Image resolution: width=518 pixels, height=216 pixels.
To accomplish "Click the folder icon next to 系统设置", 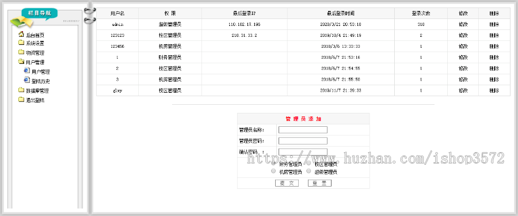I will coord(21,43).
